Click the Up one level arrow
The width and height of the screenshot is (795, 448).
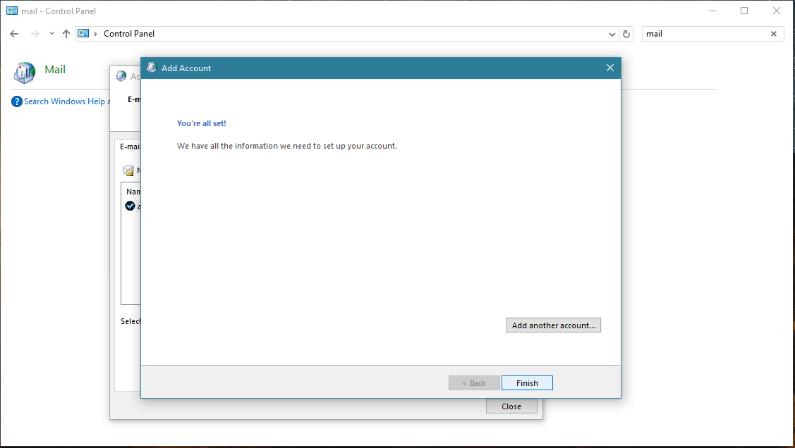[x=66, y=34]
